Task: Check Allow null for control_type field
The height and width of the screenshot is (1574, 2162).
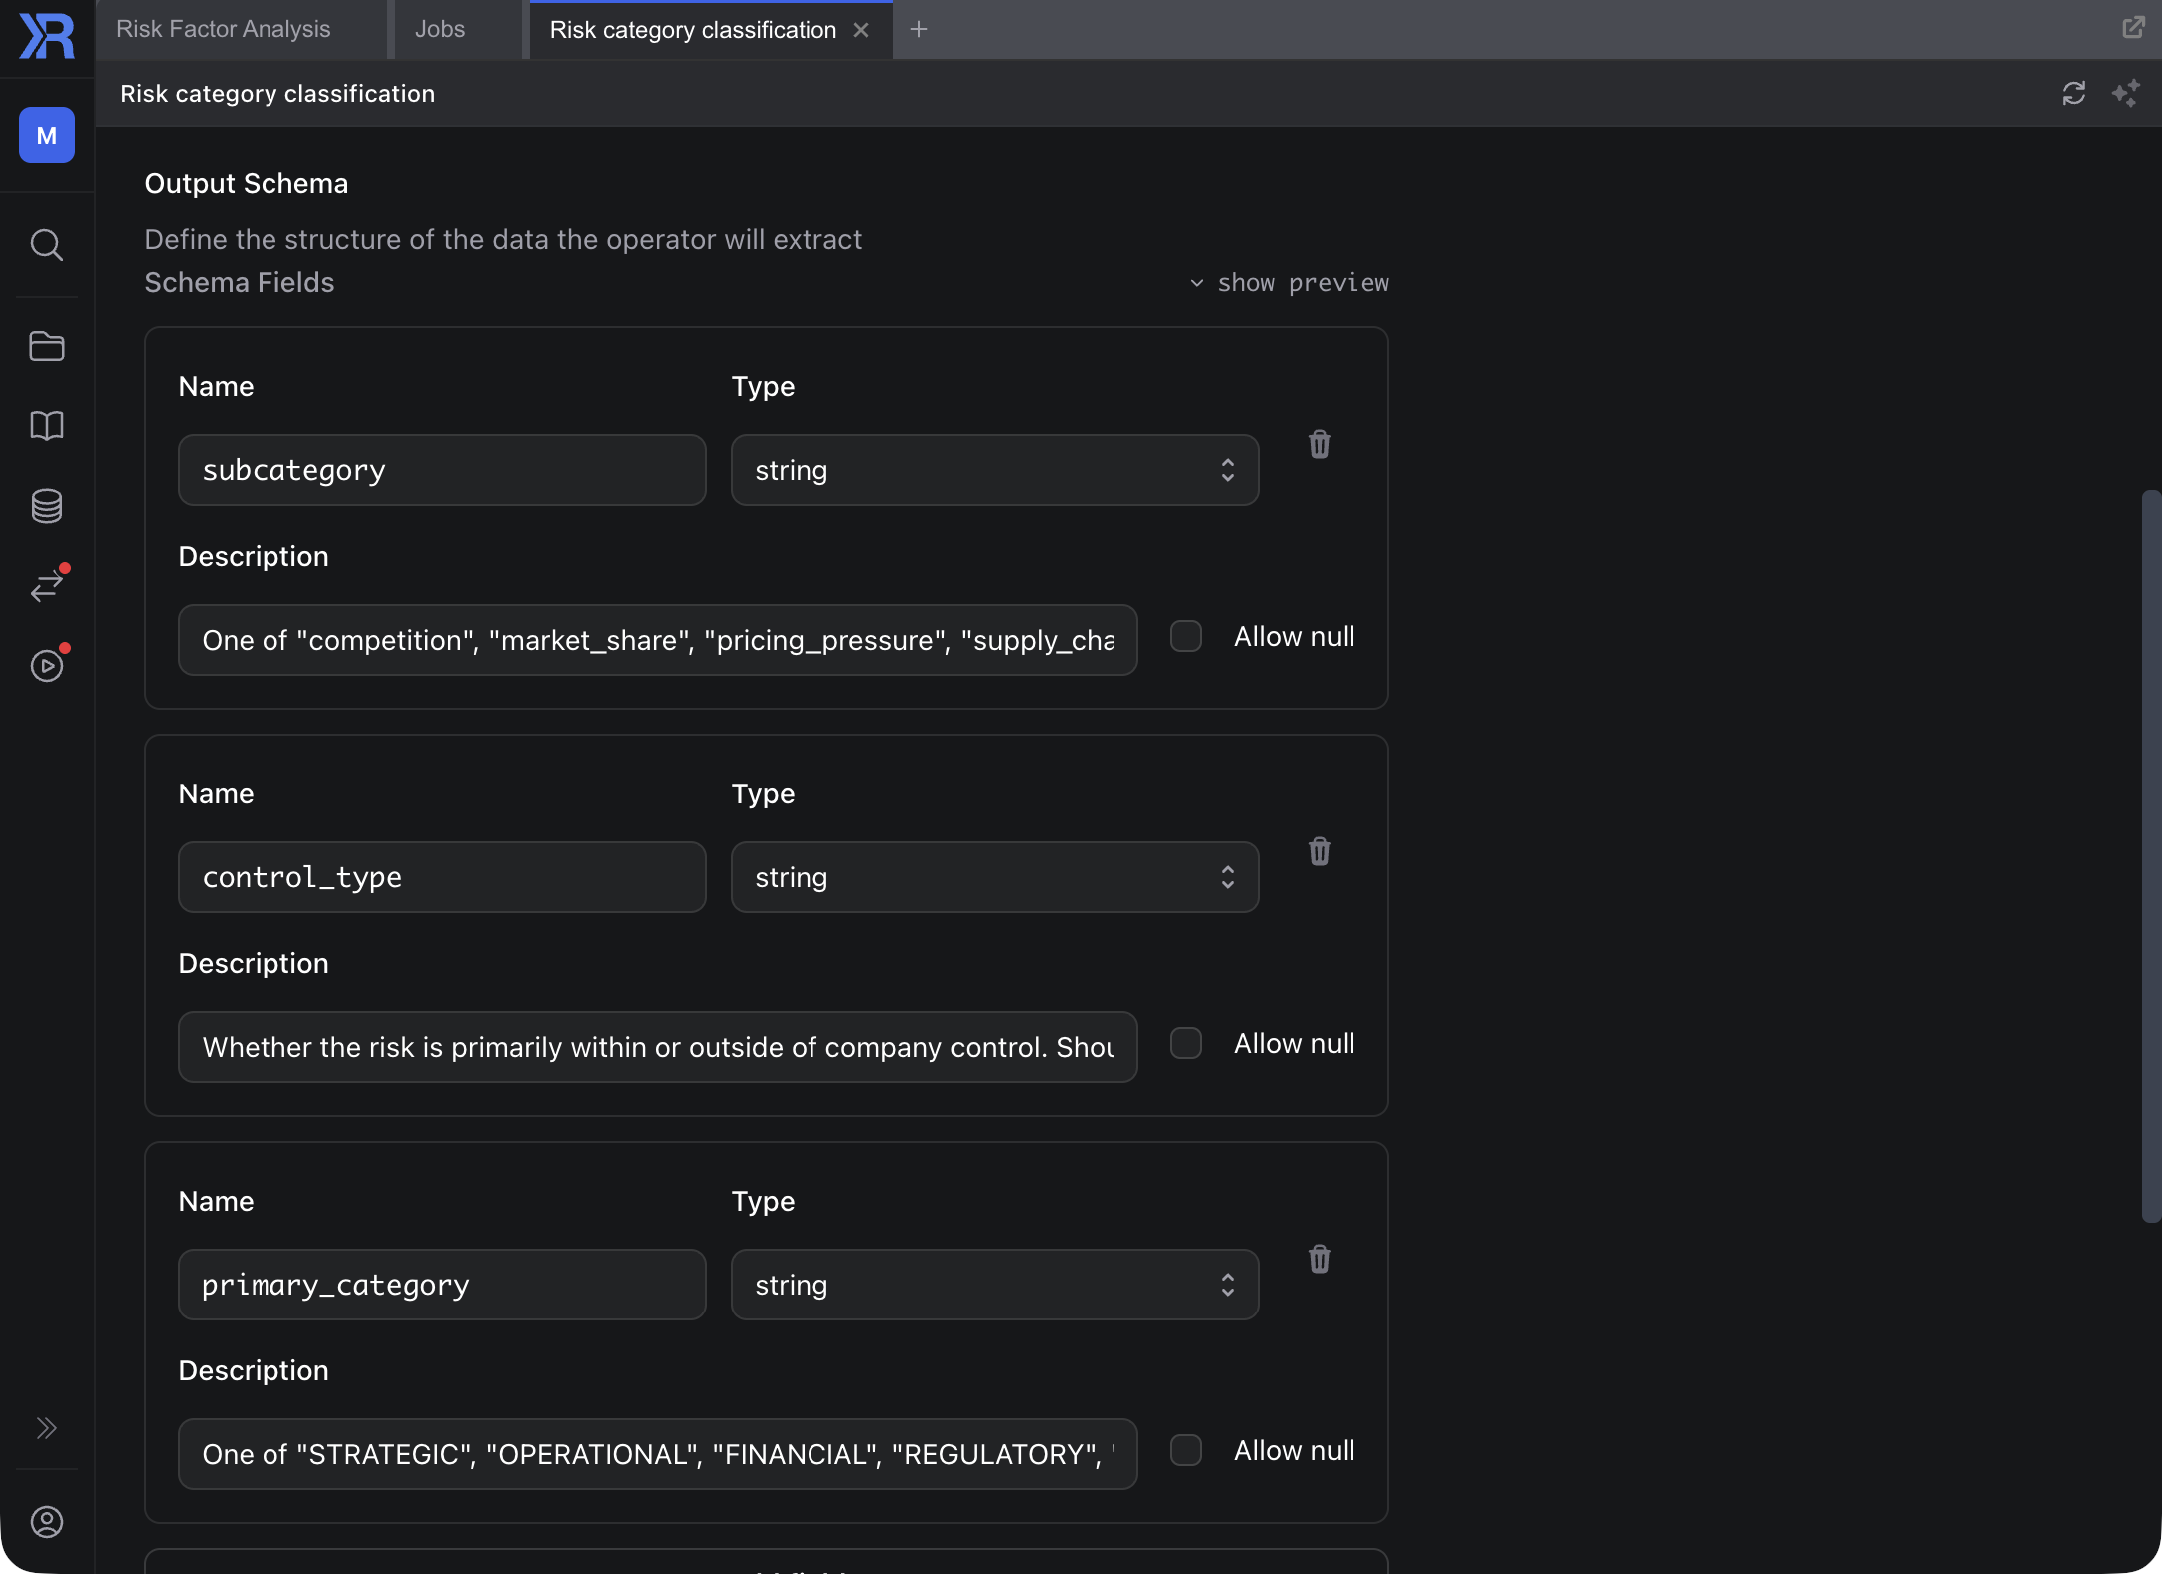Action: (x=1185, y=1043)
